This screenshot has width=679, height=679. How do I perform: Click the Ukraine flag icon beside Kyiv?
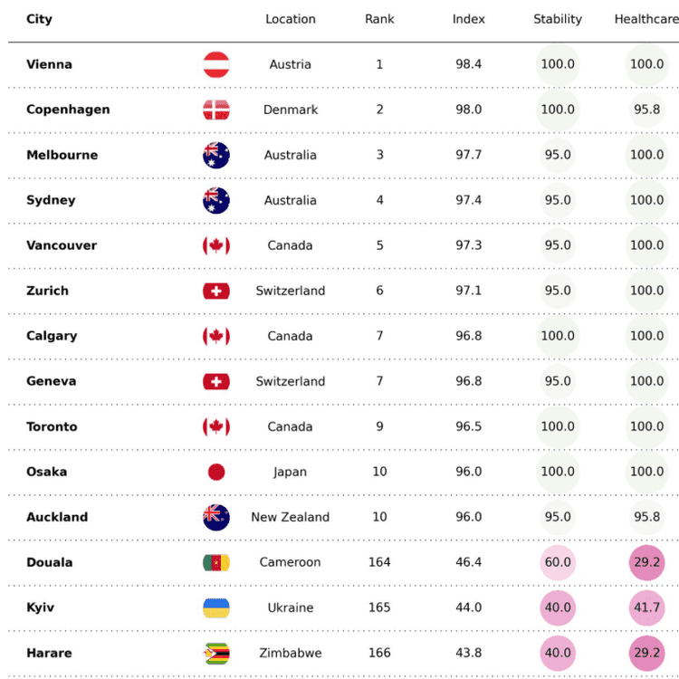(216, 607)
